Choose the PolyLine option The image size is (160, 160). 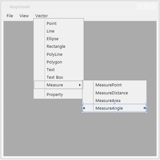59,54
